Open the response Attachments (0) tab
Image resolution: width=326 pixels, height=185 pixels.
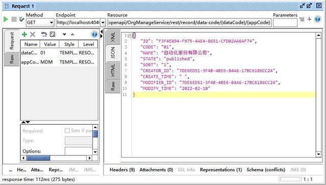click(x=156, y=170)
